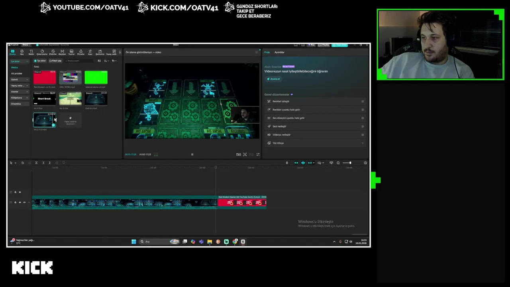Click the Dışa Aktar export button

(x=340, y=45)
